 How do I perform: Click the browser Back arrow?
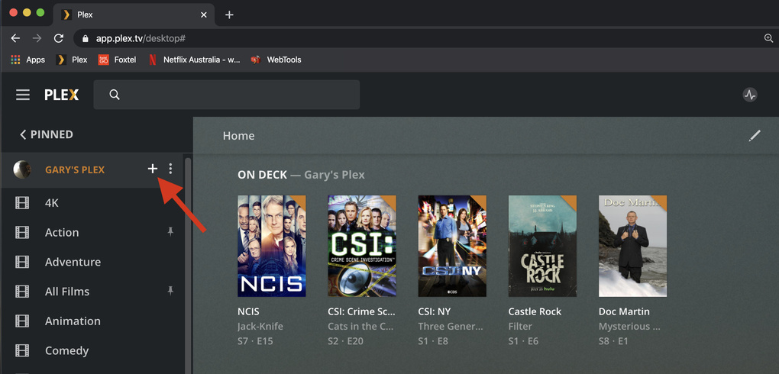click(15, 38)
